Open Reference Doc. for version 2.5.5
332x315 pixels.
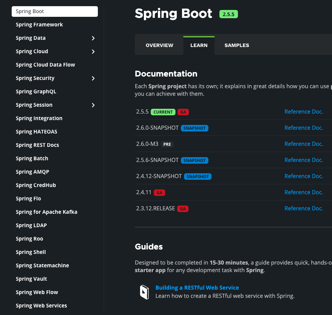point(304,112)
